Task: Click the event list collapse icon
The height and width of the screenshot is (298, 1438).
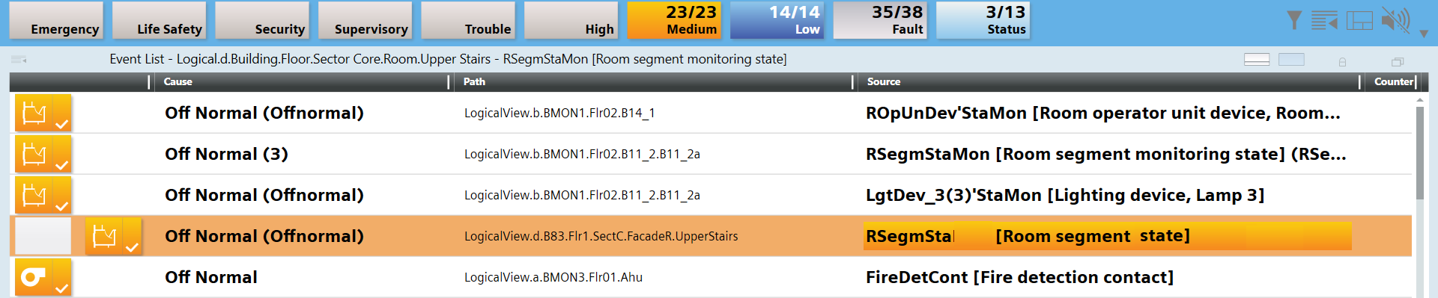Action: pos(1324,20)
